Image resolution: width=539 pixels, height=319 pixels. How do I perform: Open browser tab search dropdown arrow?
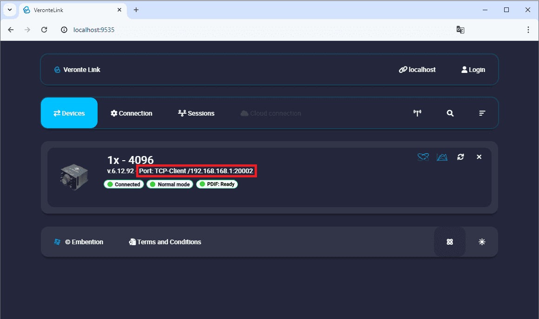click(x=10, y=10)
